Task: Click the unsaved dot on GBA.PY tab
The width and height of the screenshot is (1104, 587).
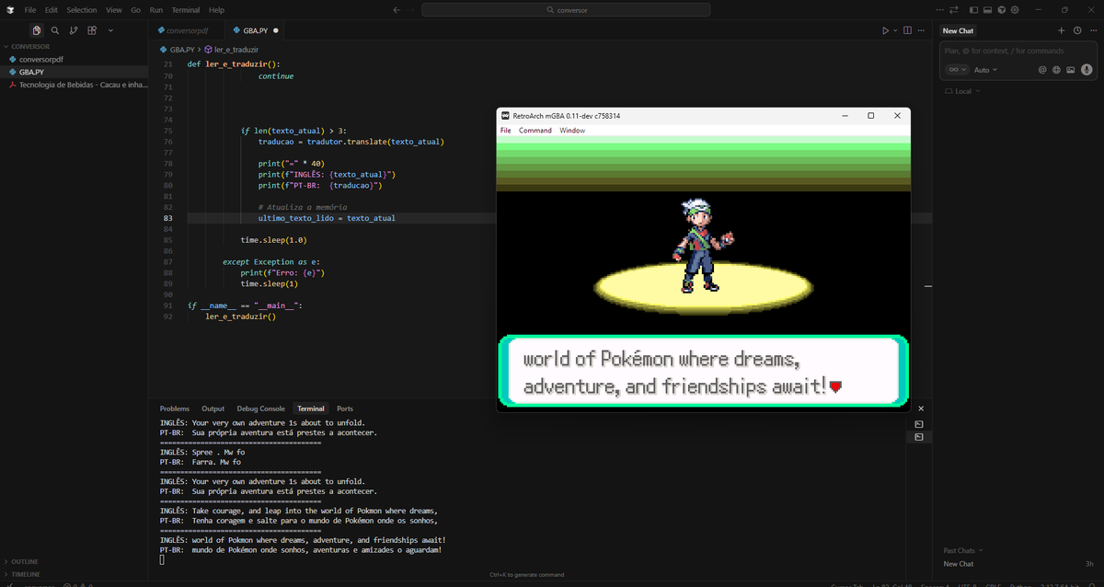Action: pos(275,30)
